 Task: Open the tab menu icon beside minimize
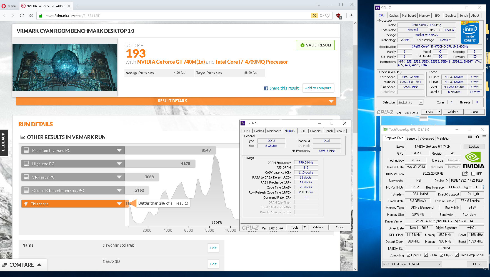[319, 4]
